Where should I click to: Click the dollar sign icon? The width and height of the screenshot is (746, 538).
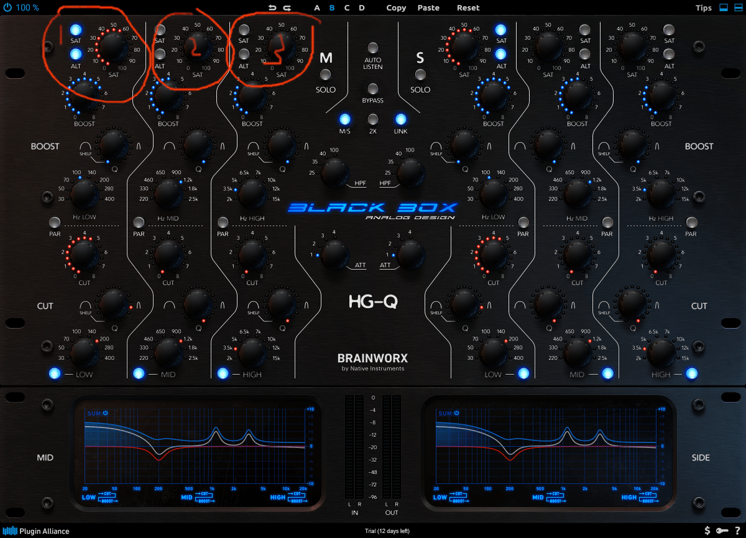707,531
